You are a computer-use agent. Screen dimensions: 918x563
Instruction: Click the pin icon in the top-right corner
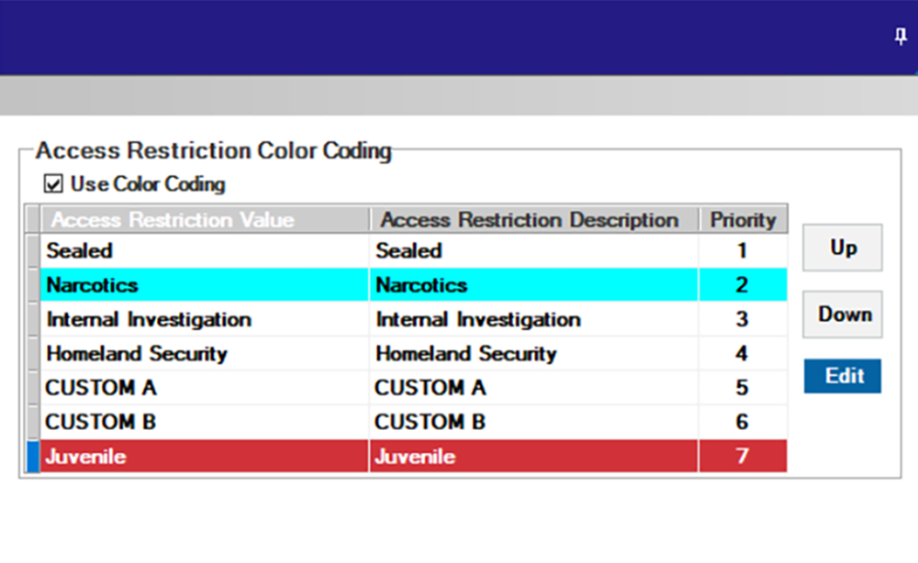click(x=901, y=36)
